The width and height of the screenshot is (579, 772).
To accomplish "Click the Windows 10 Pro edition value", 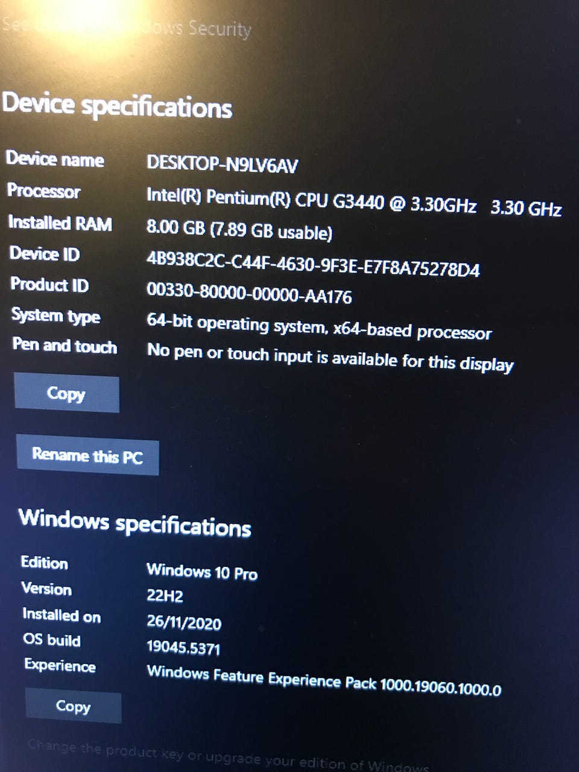I will (202, 571).
